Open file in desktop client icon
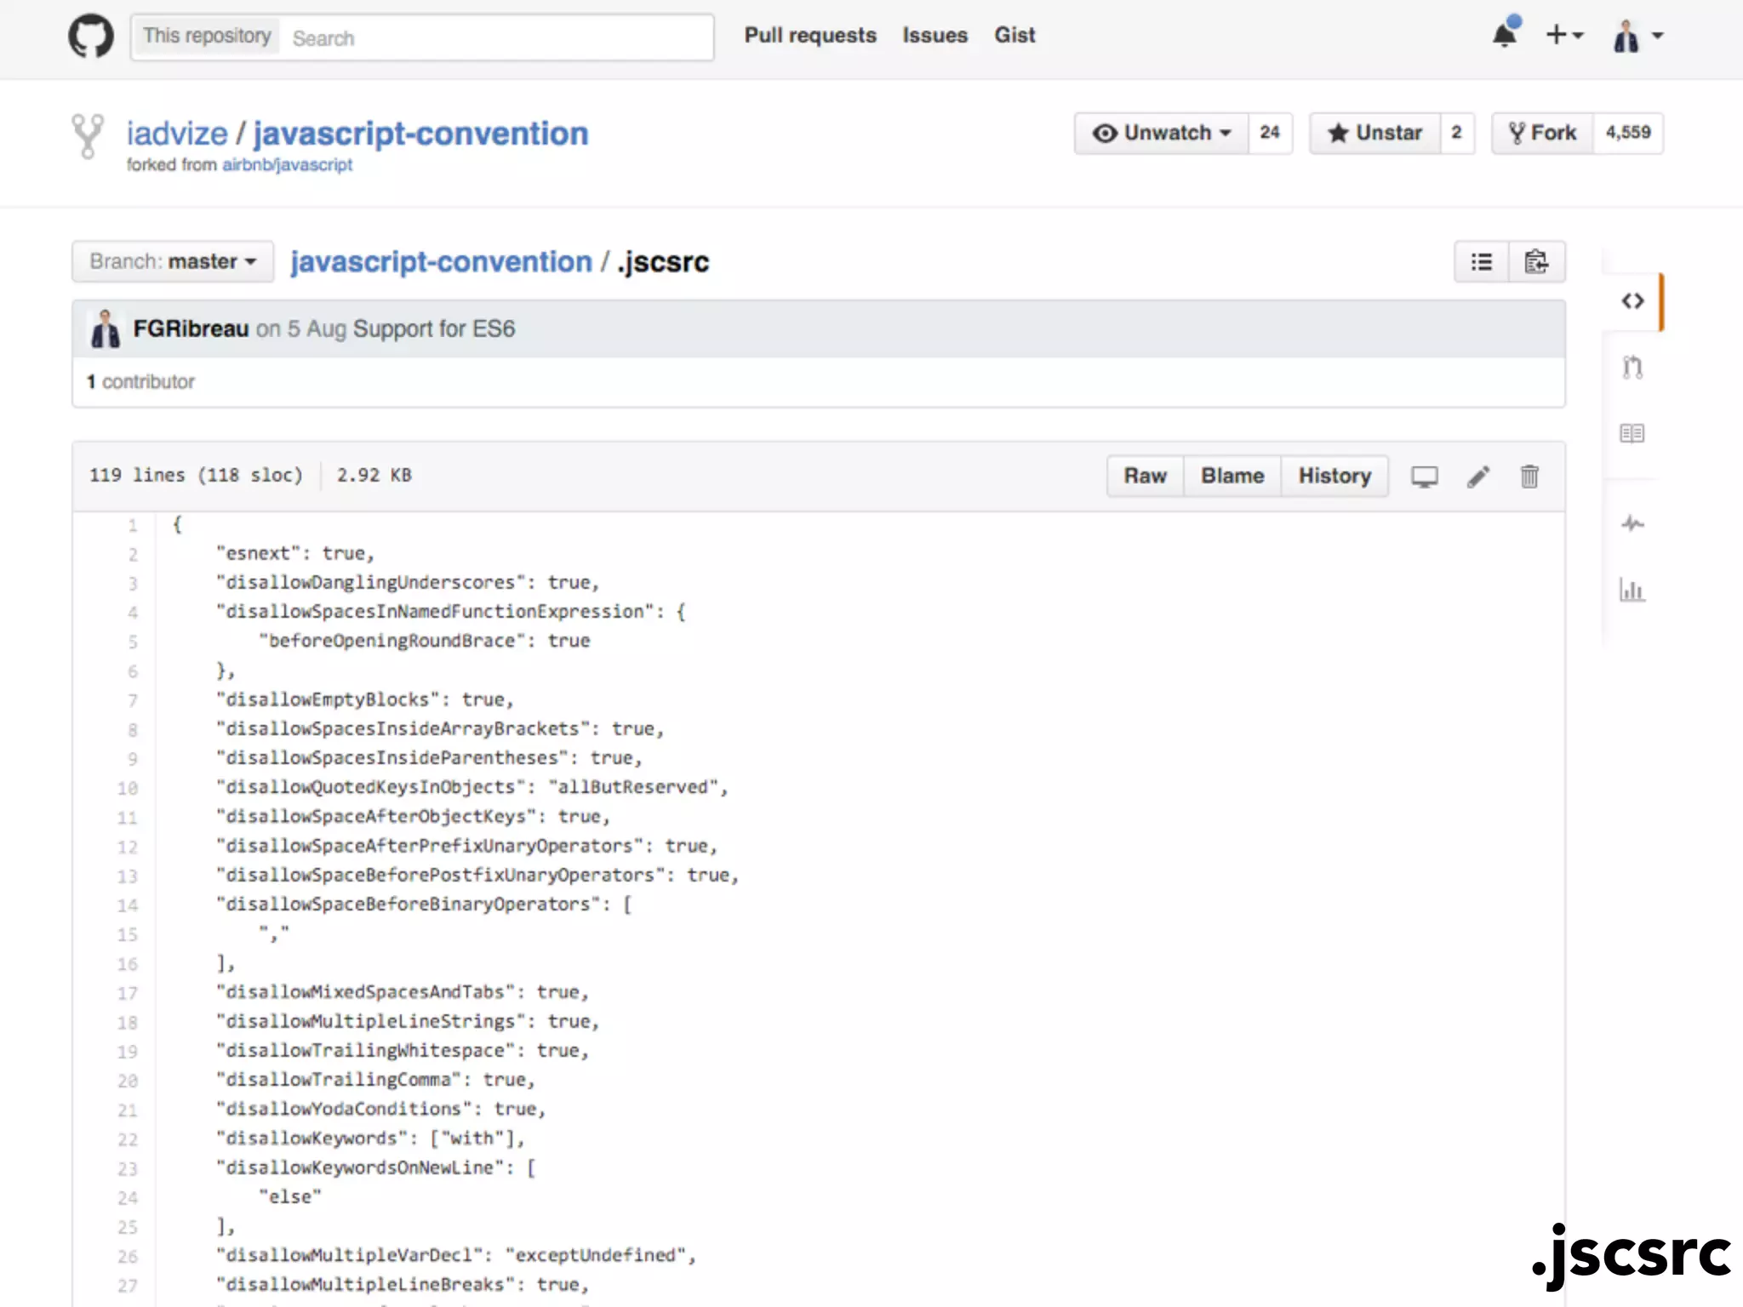The image size is (1743, 1307). coord(1425,477)
